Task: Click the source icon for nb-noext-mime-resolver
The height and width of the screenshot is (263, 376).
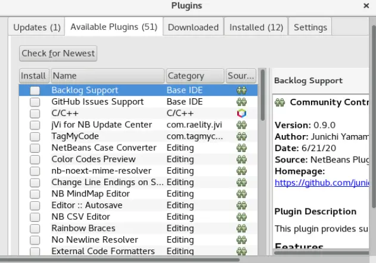Action: (x=241, y=171)
